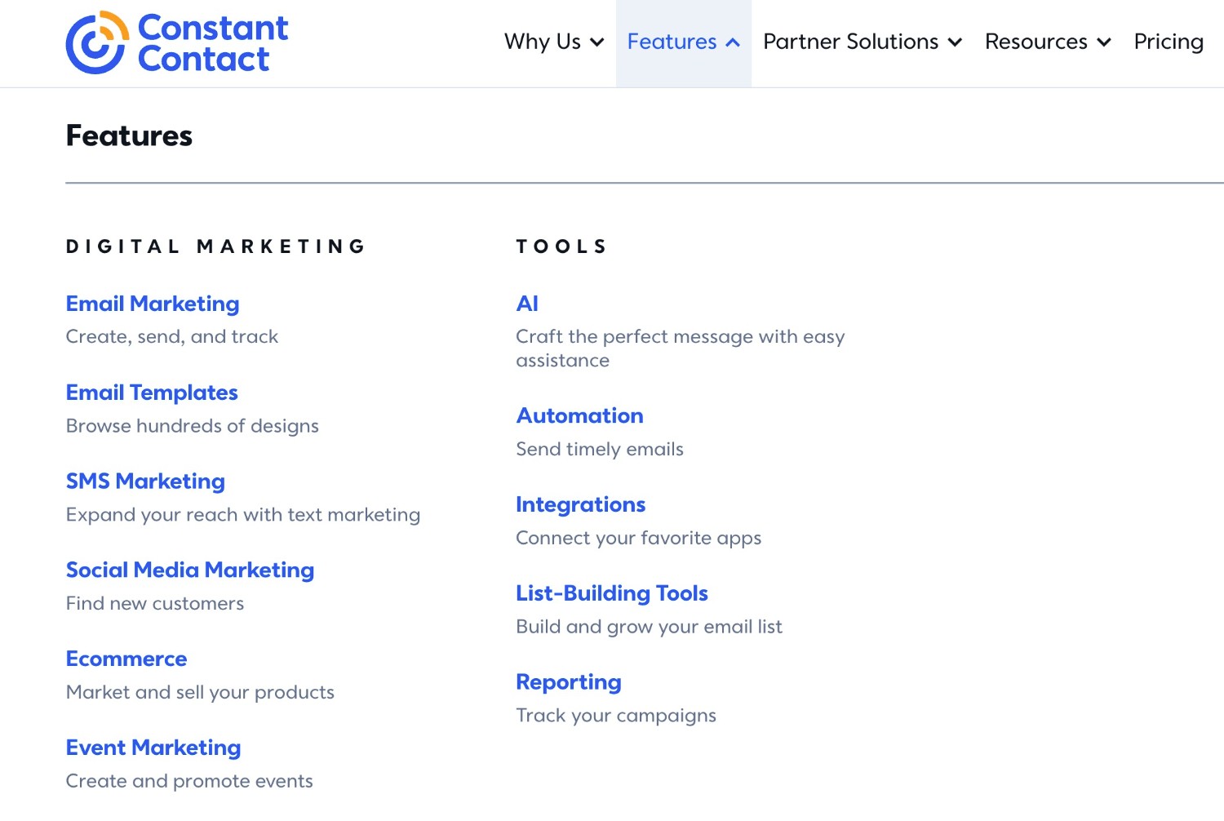Expand the Resources menu chevron
Screen dimensions: 1224x821
tap(1104, 42)
